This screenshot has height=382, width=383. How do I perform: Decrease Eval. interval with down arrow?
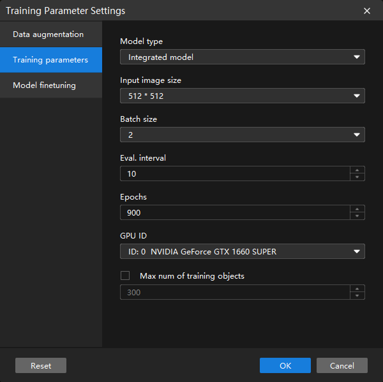(x=357, y=177)
